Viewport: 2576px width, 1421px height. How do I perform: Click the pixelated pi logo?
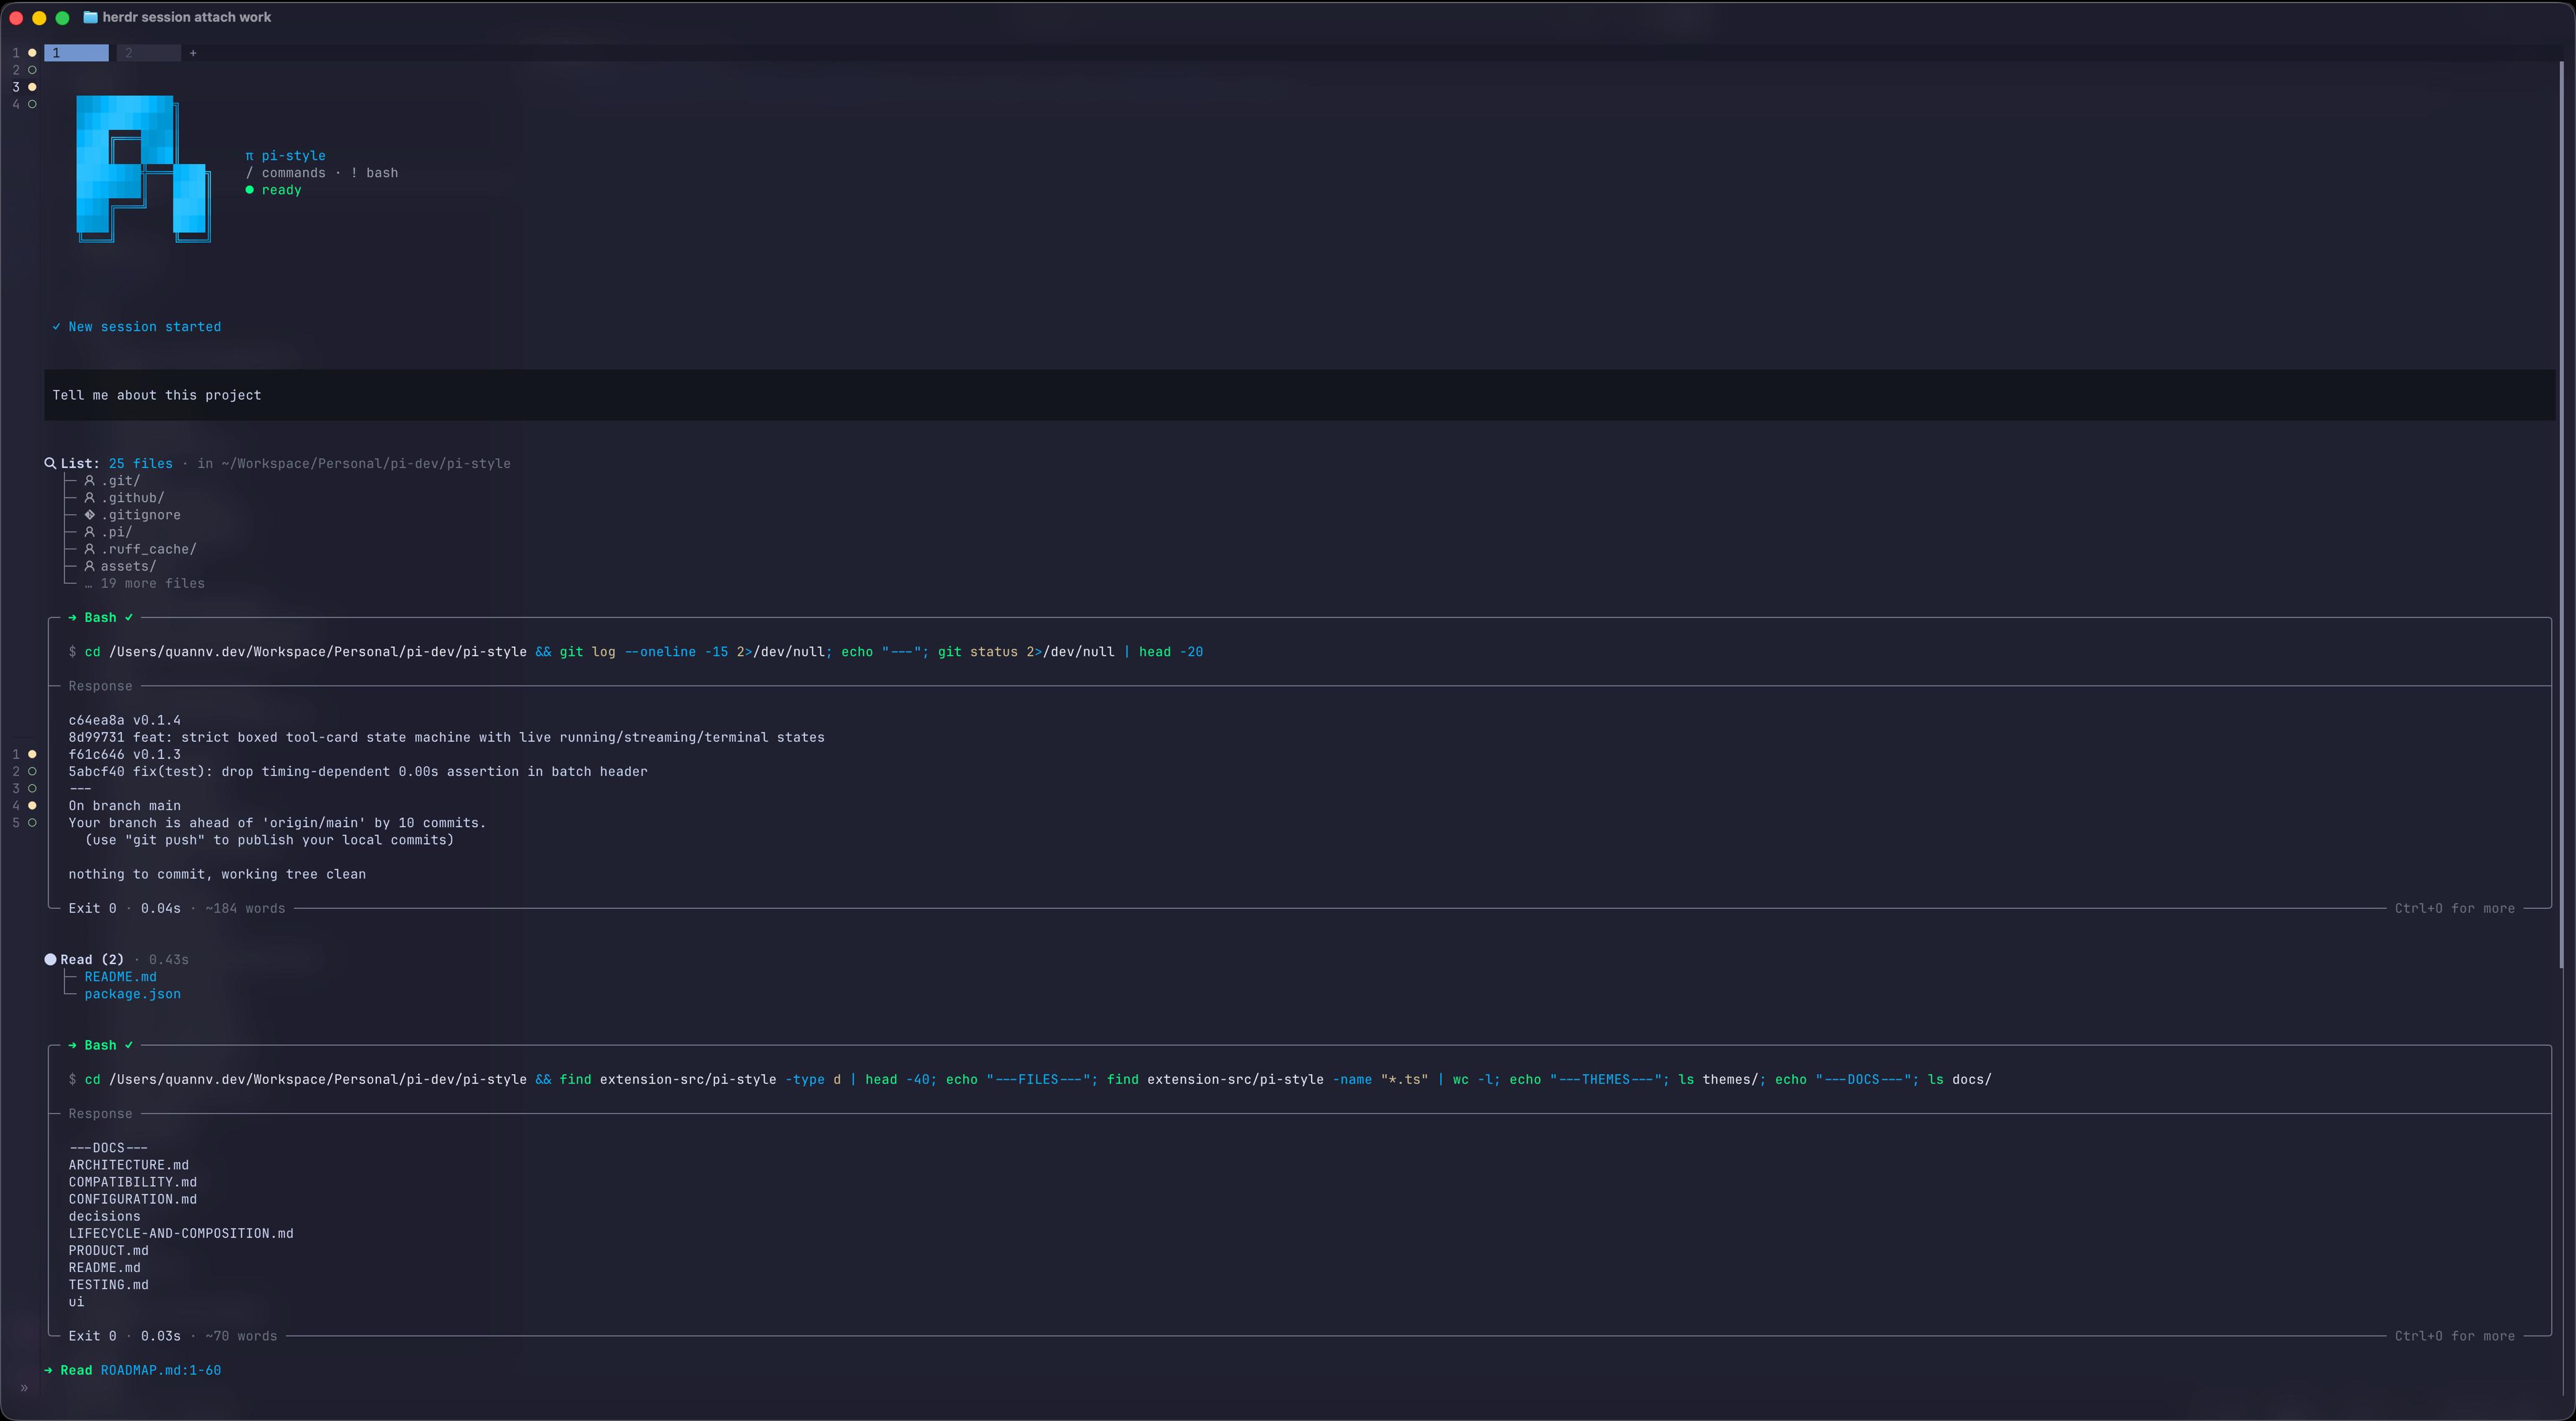(143, 169)
